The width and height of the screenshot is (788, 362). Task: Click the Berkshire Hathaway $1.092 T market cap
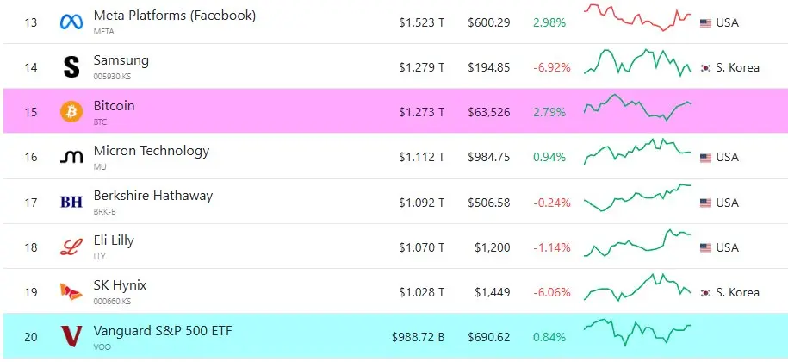click(x=422, y=203)
